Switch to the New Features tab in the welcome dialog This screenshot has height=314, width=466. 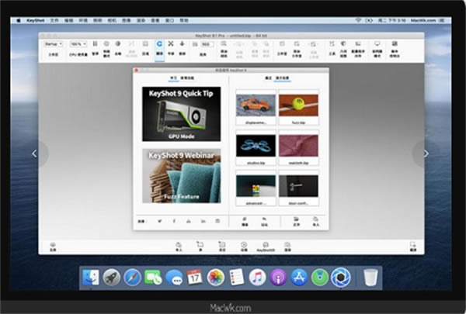pyautogui.click(x=187, y=78)
